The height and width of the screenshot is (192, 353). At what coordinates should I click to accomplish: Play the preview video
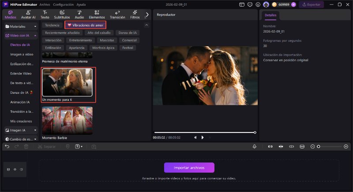203,137
